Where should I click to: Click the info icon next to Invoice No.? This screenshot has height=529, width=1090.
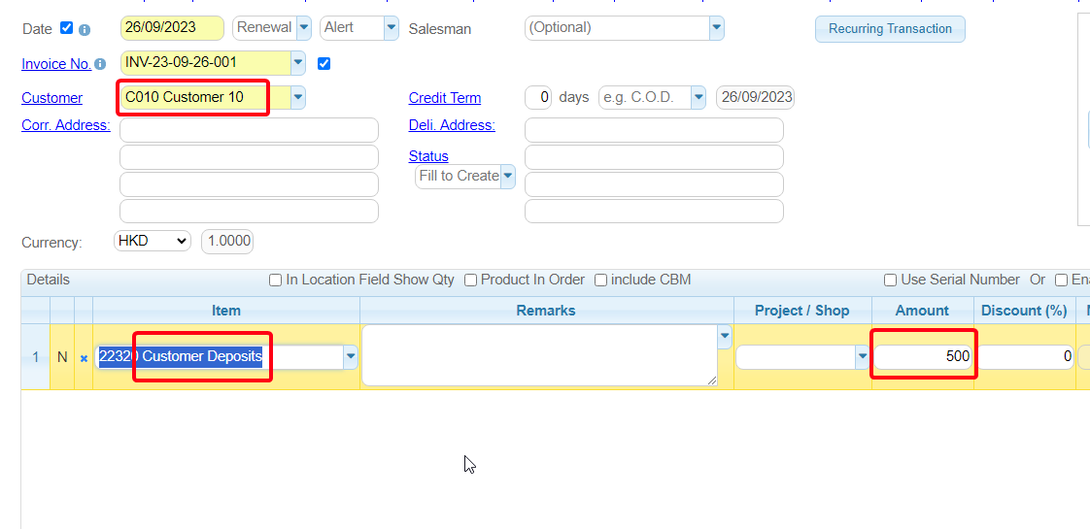tap(100, 65)
